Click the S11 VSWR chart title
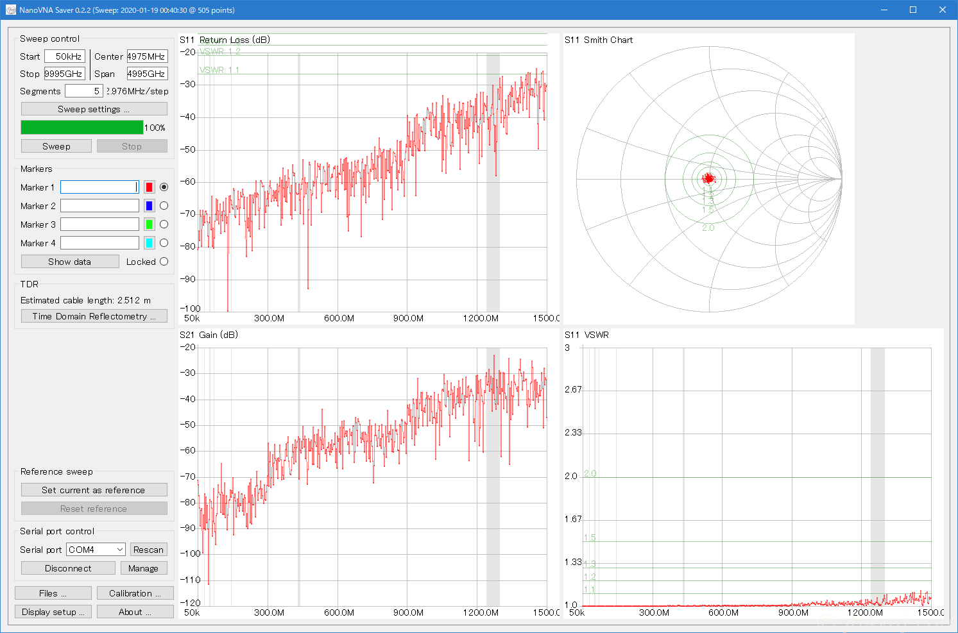The height and width of the screenshot is (633, 958). pyautogui.click(x=586, y=335)
